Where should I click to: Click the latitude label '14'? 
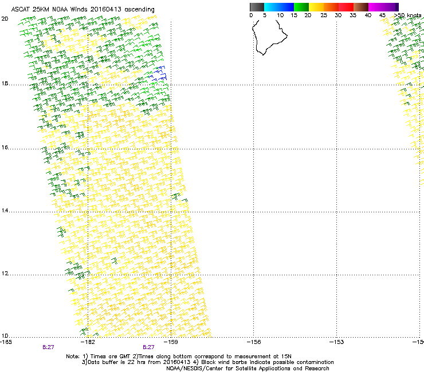coord(5,211)
